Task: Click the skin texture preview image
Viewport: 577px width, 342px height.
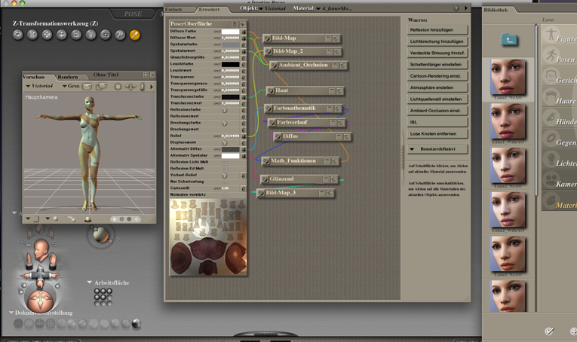Action: 208,237
